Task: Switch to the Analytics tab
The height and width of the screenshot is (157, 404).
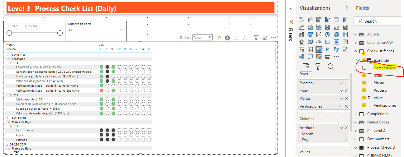Action: click(x=331, y=66)
